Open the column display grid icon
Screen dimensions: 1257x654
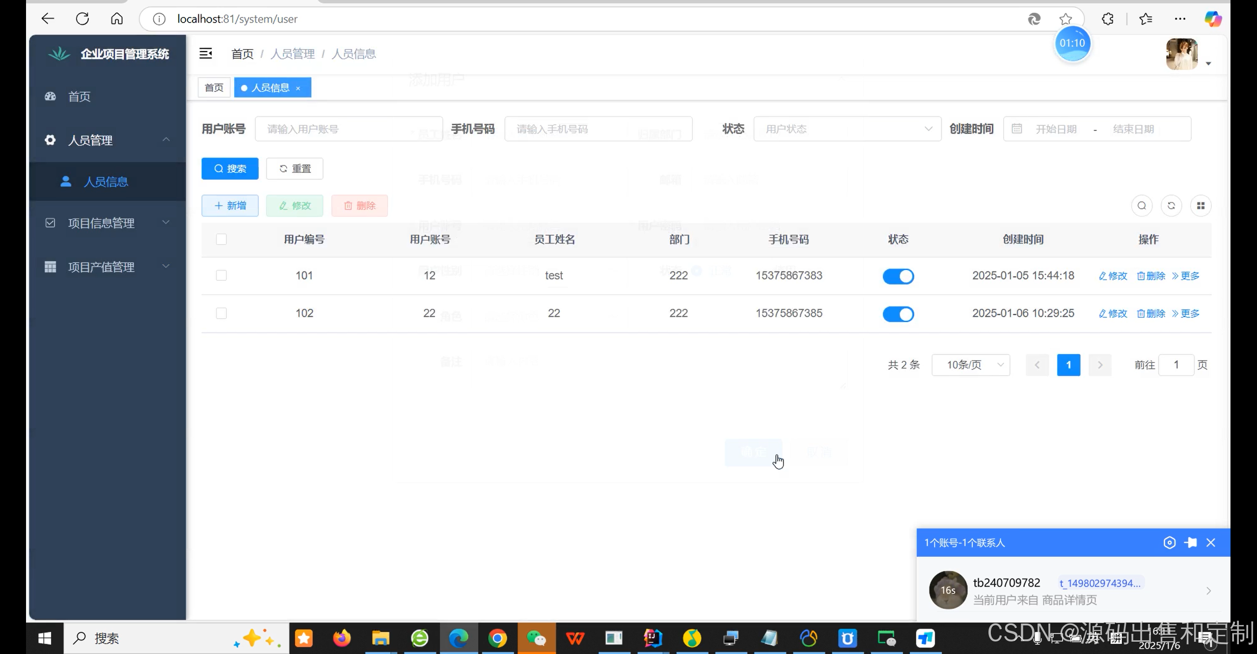1201,206
